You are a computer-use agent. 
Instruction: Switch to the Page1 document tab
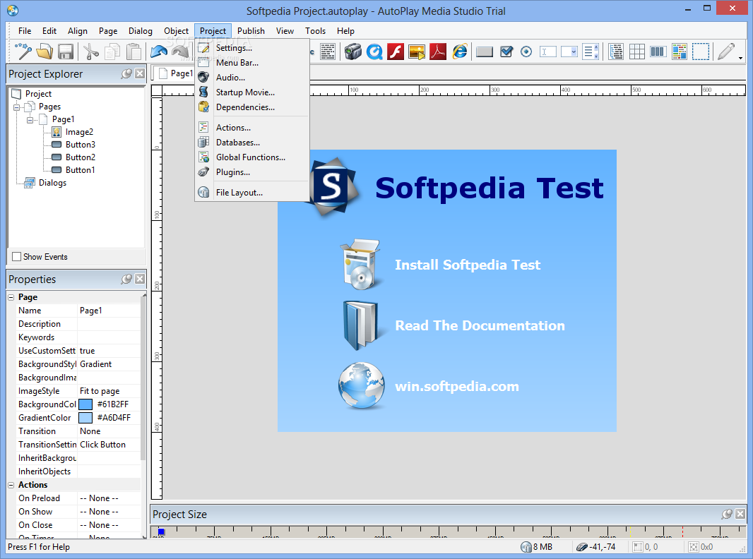click(174, 73)
